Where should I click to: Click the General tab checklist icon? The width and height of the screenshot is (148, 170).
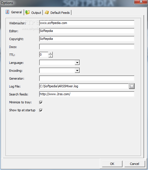tap(7, 12)
